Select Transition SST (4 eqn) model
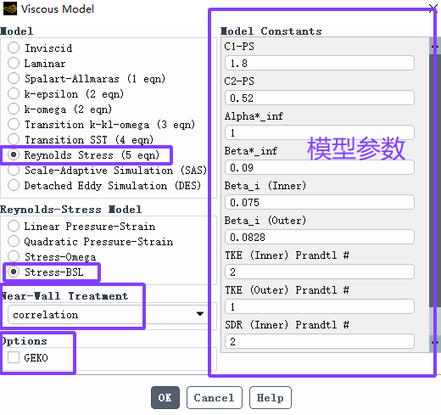441x415 pixels. 14,139
